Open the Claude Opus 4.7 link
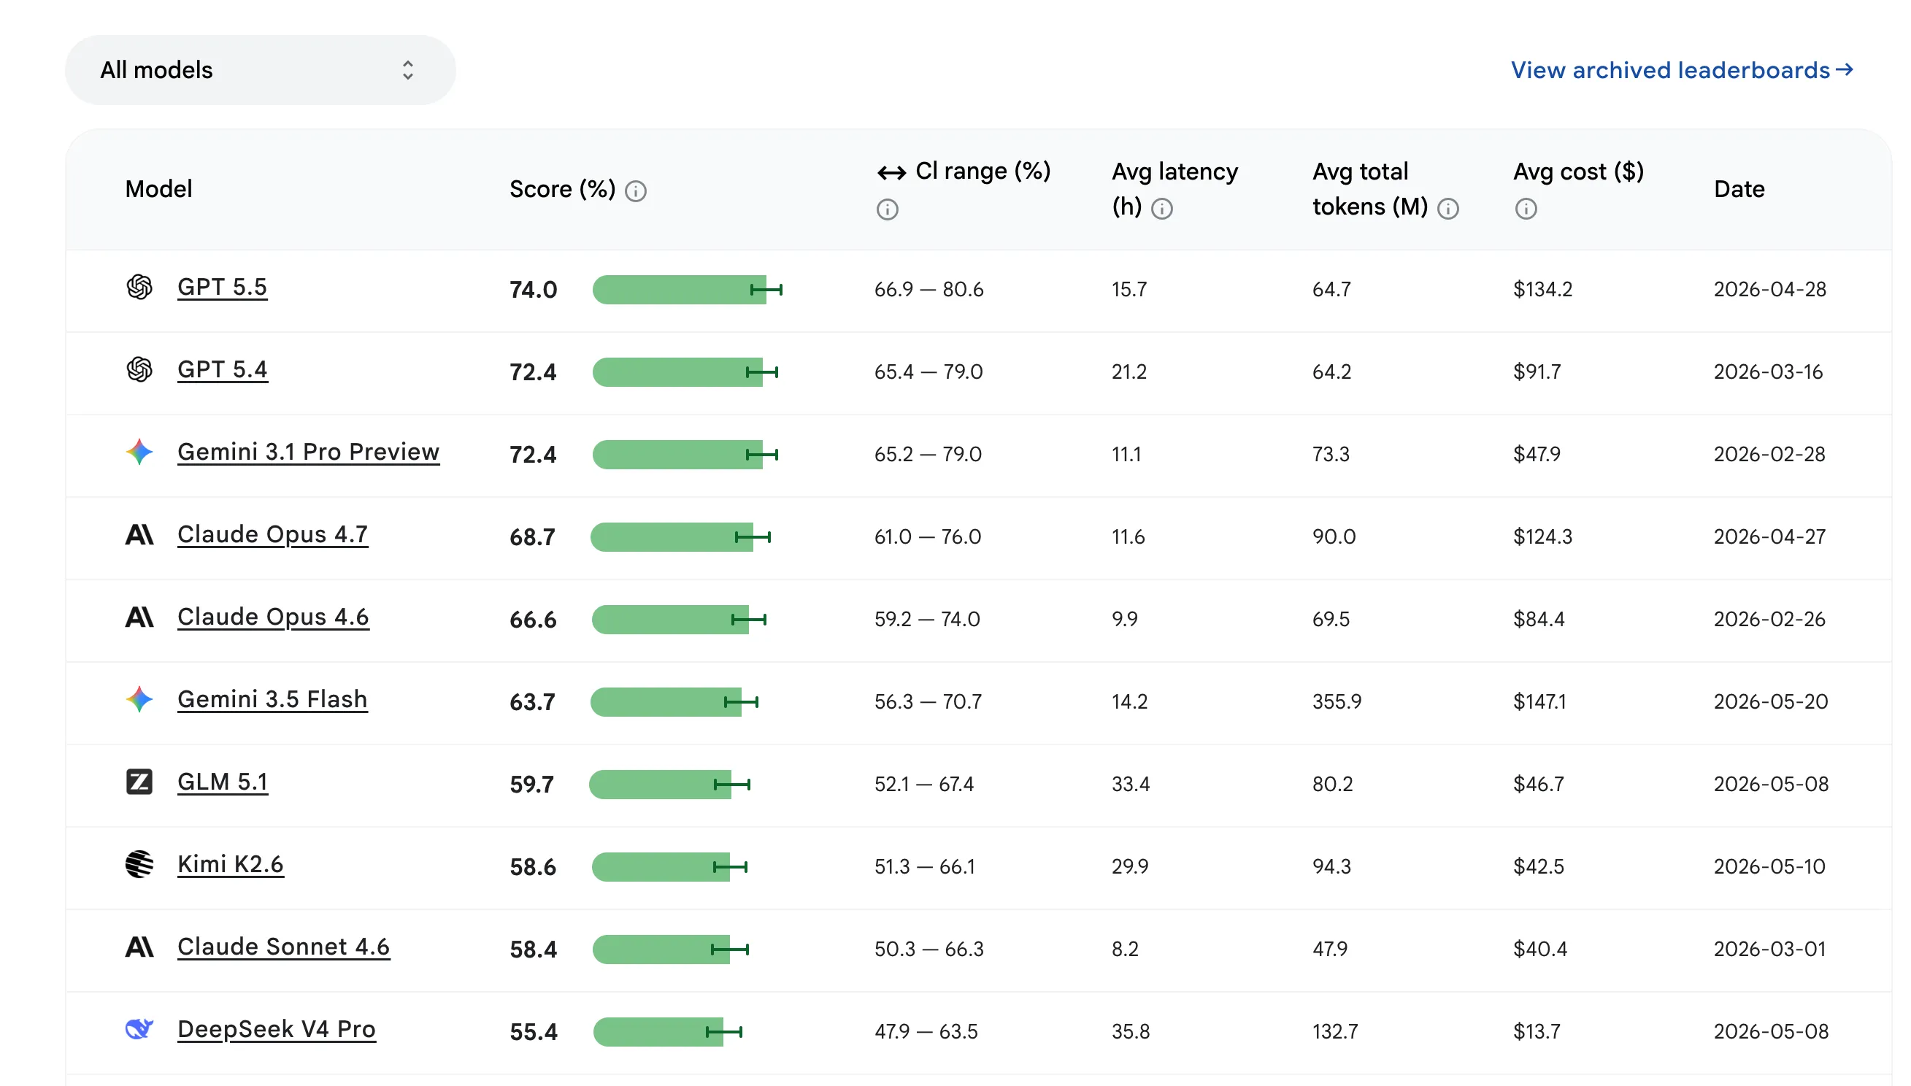This screenshot has width=1911, height=1086. pos(272,536)
